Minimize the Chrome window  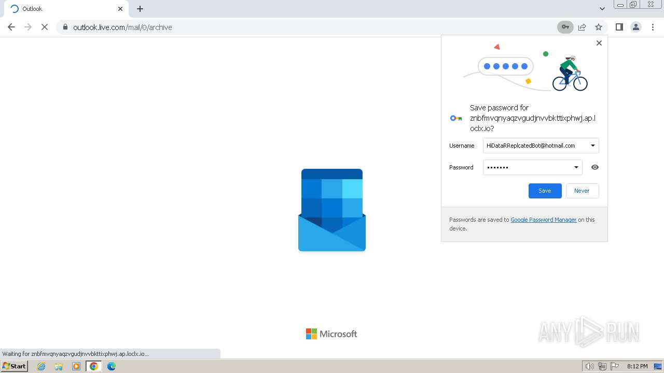[620, 5]
